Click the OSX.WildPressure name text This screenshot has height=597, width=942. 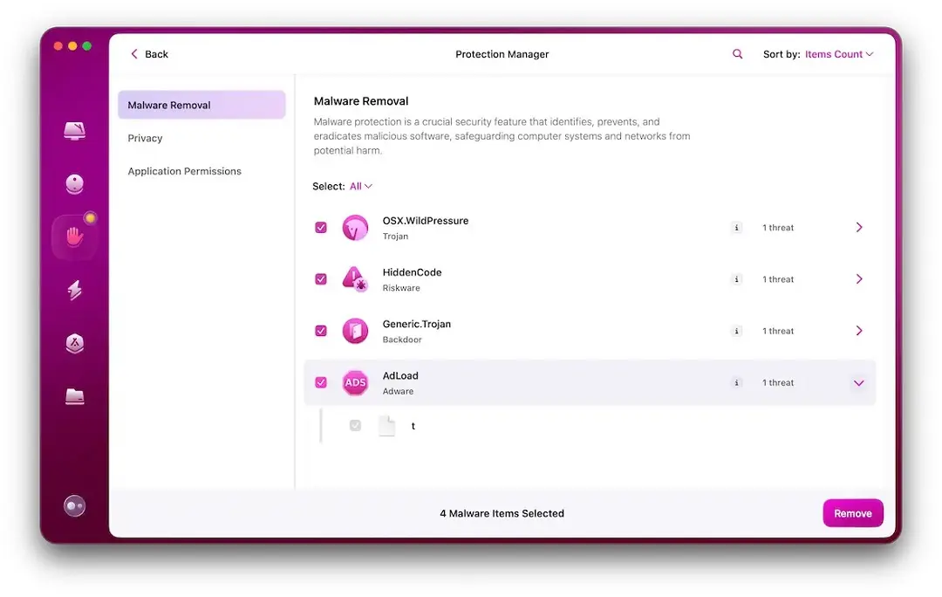pos(426,221)
